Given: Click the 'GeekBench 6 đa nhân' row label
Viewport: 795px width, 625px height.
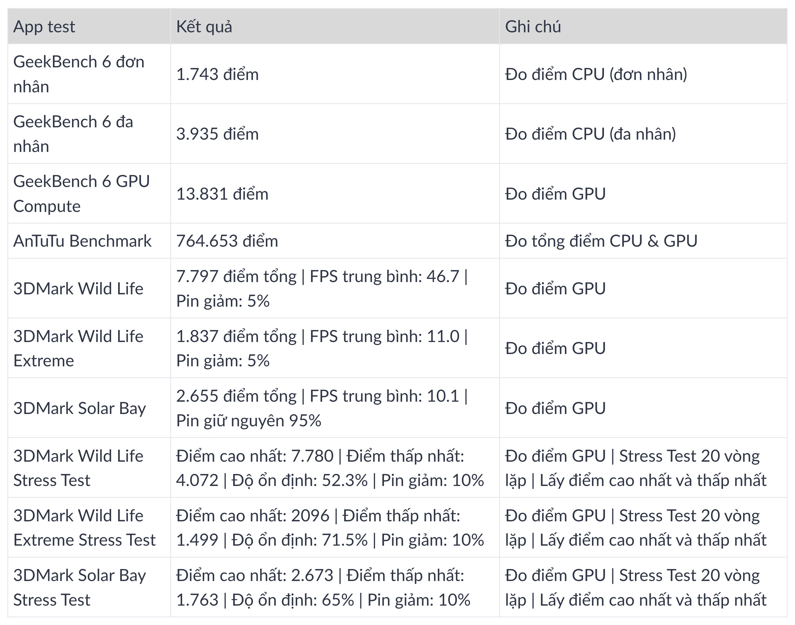Looking at the screenshot, I should (89, 133).
